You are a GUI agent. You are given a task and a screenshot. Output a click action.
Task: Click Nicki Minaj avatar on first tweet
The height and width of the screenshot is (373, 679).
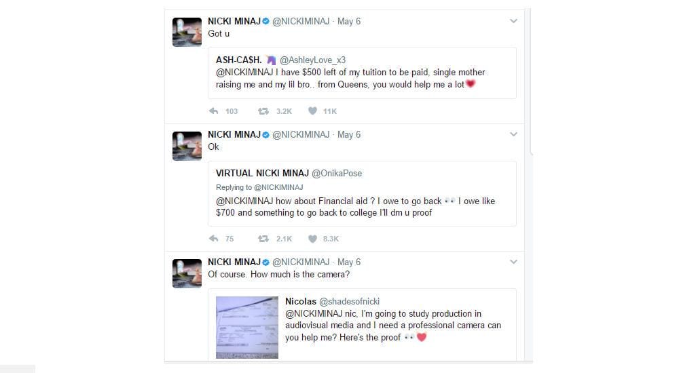click(x=187, y=32)
